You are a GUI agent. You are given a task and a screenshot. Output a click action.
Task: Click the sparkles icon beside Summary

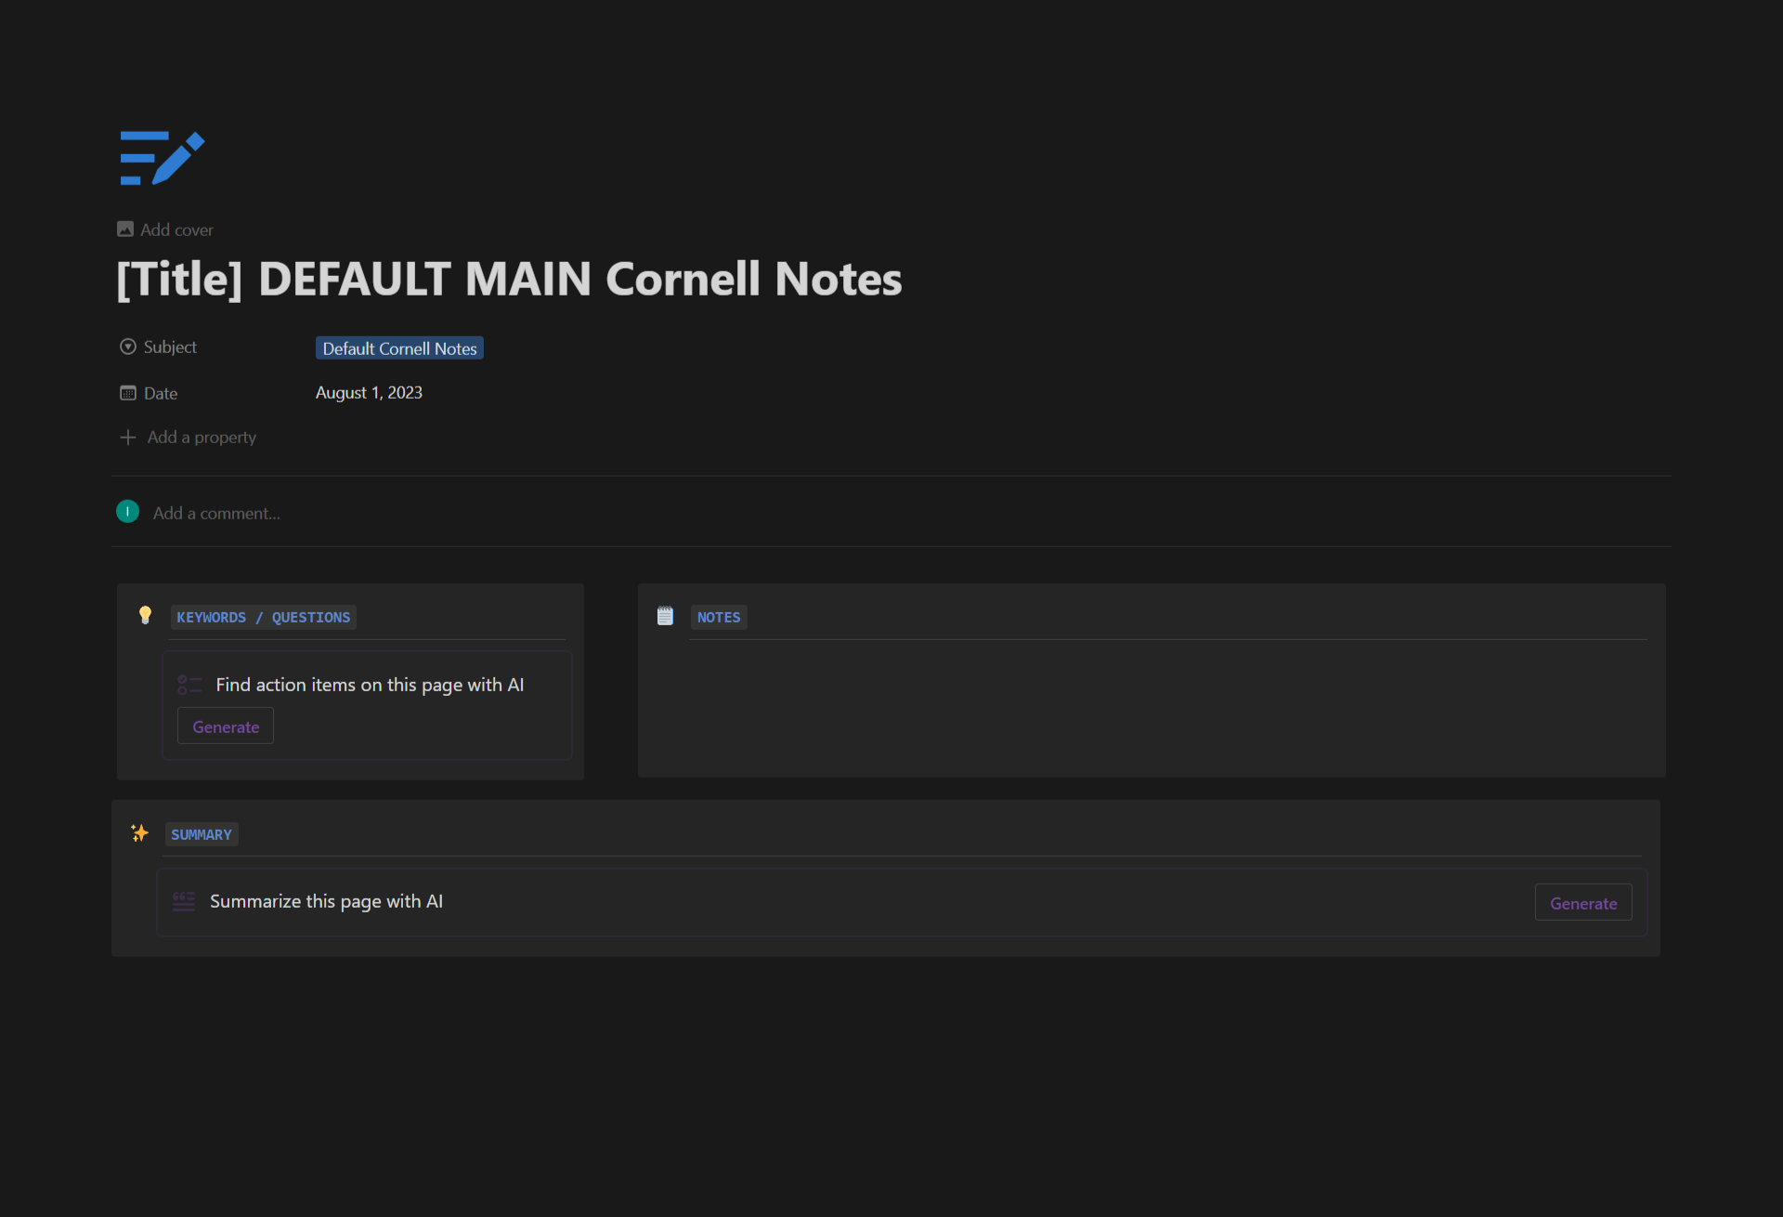139,833
